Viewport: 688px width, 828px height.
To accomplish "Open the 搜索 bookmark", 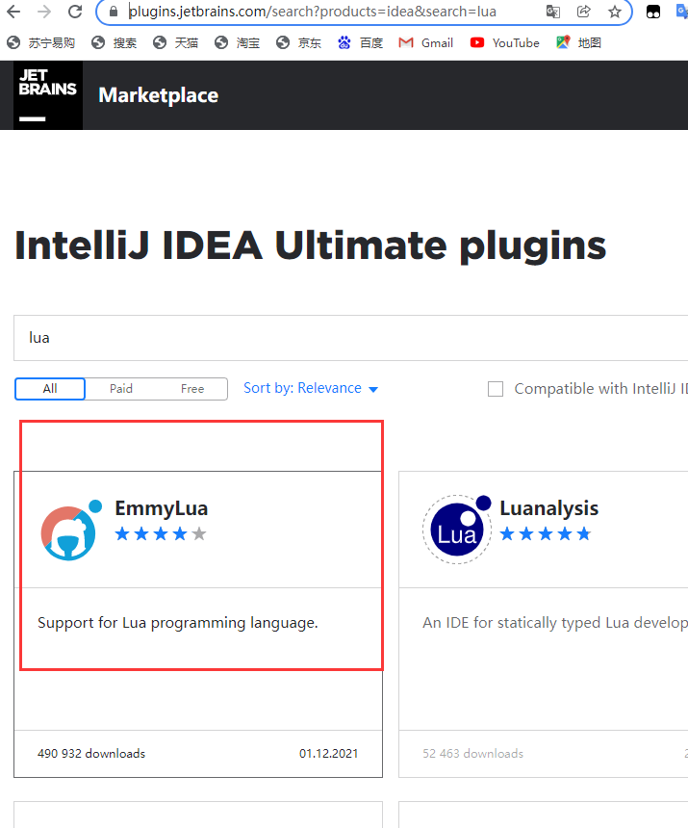I will pos(114,42).
